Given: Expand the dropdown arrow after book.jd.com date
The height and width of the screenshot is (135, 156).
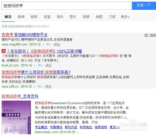Looking at the screenshot, I should (35, 66).
